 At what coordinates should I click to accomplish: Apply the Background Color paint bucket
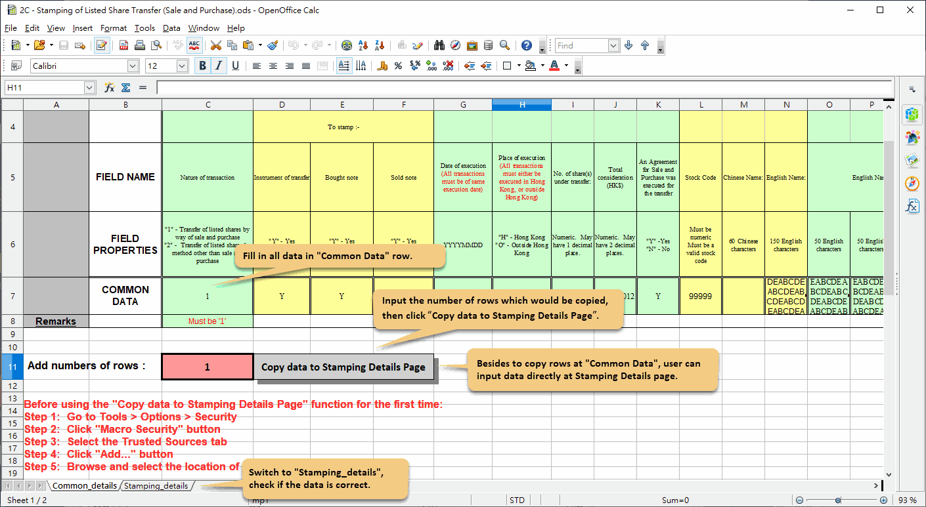[x=531, y=66]
